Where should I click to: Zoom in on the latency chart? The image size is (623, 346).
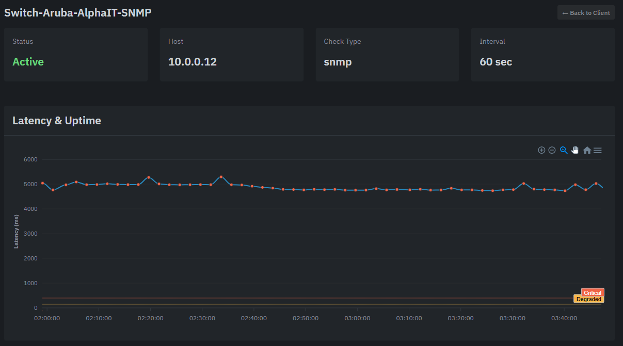pyautogui.click(x=541, y=150)
